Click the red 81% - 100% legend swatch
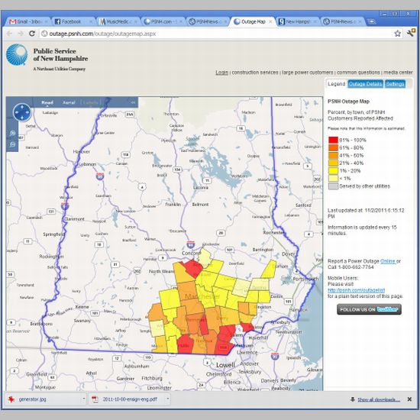This screenshot has width=420, height=420. click(333, 140)
